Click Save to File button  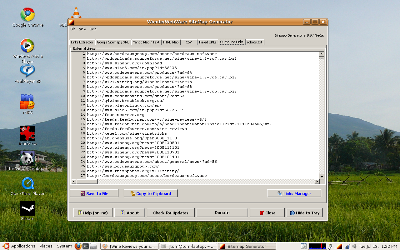pyautogui.click(x=94, y=193)
